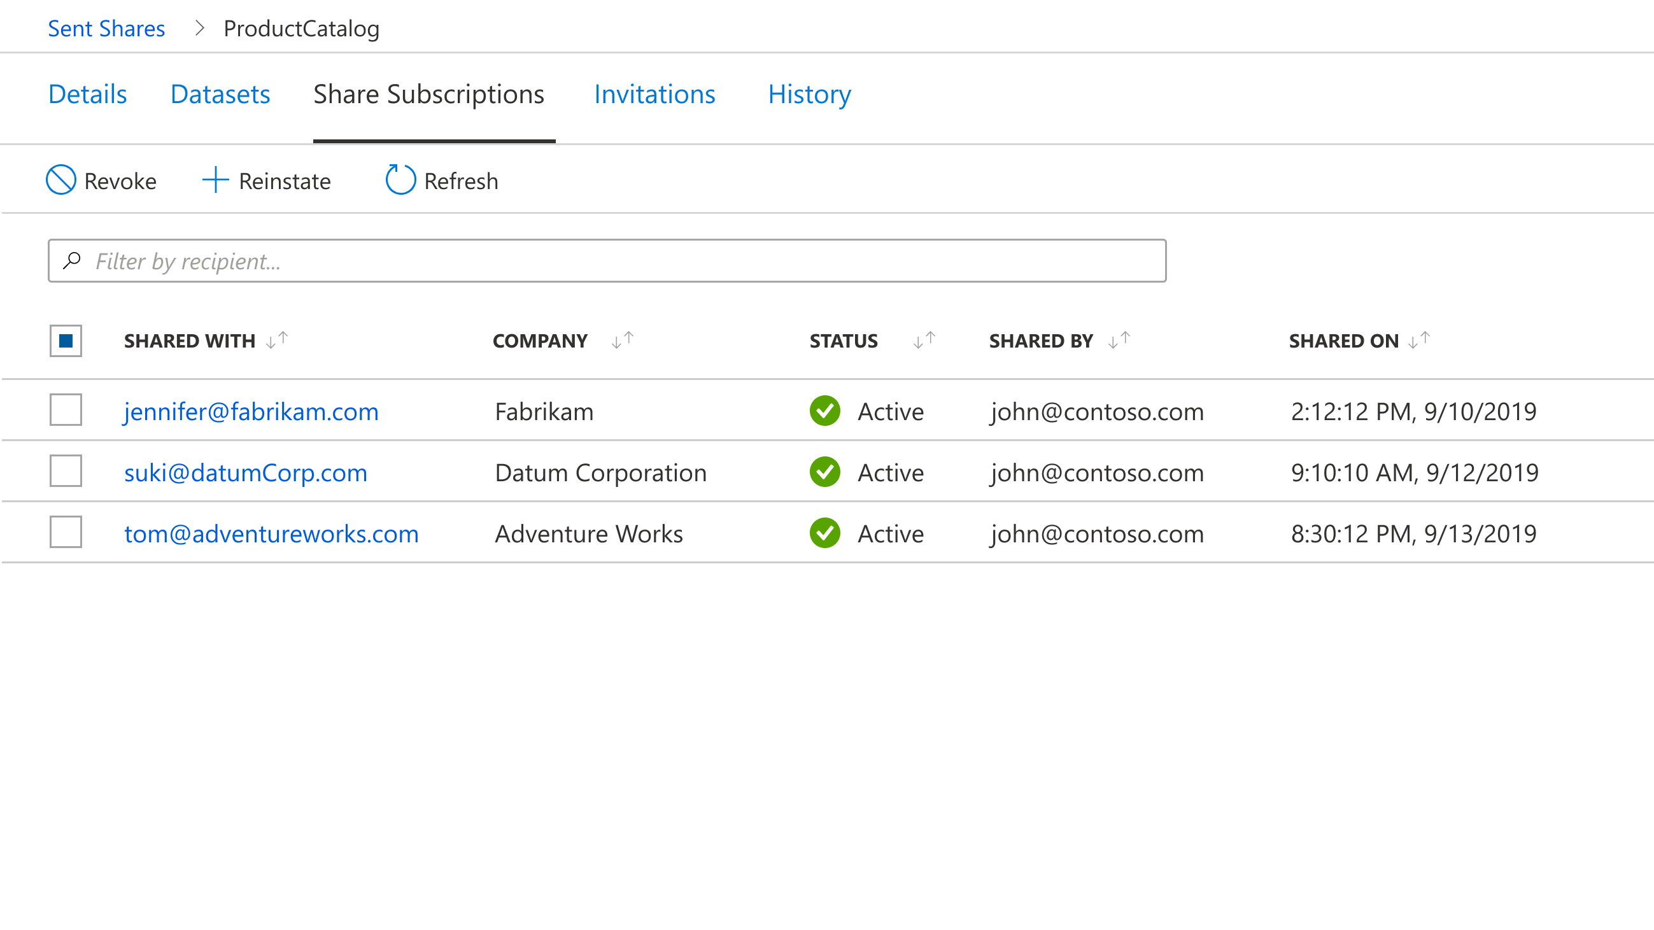Viewport: 1654px width, 930px height.
Task: Go back to Sent Shares breadcrumb link
Action: (x=106, y=28)
